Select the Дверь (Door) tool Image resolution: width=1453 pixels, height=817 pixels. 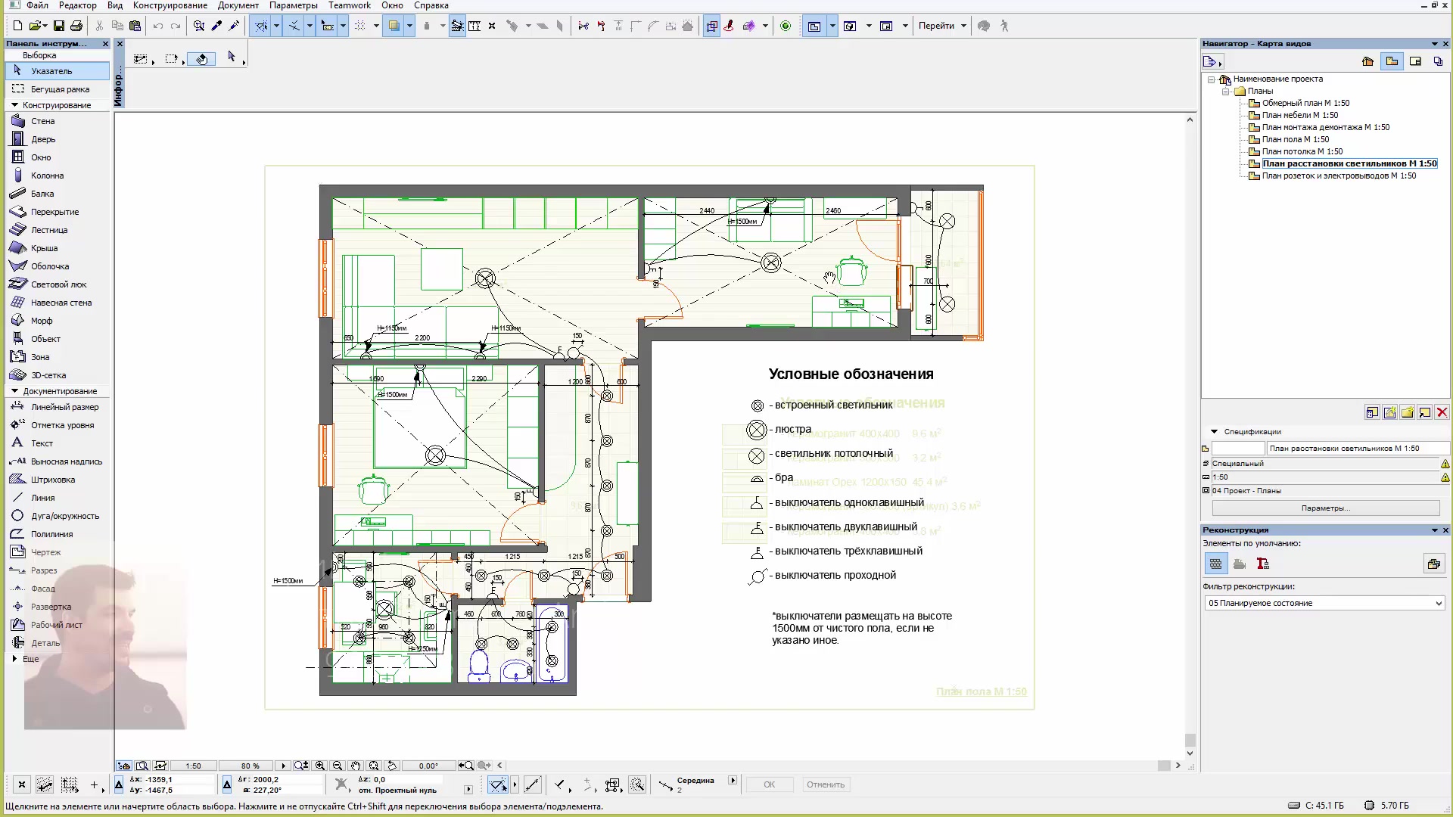(57, 139)
